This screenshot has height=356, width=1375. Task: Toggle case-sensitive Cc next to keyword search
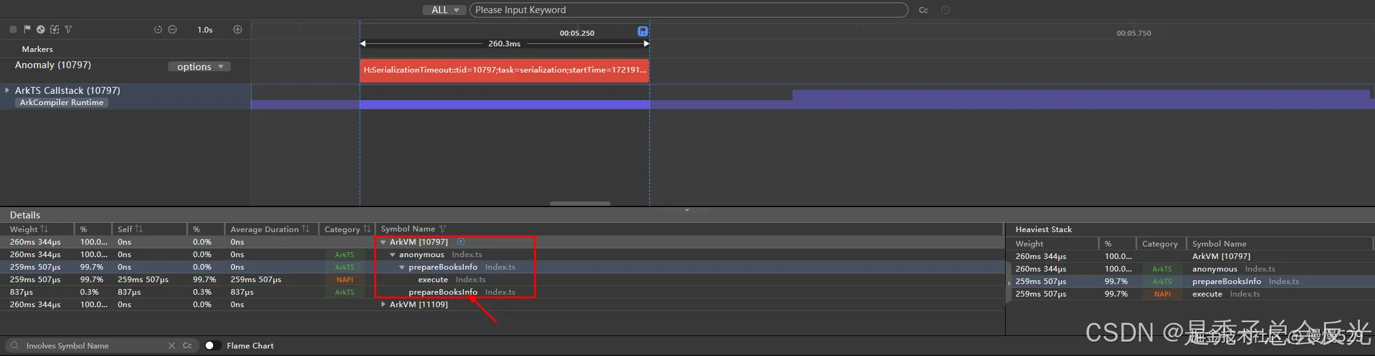tap(924, 10)
